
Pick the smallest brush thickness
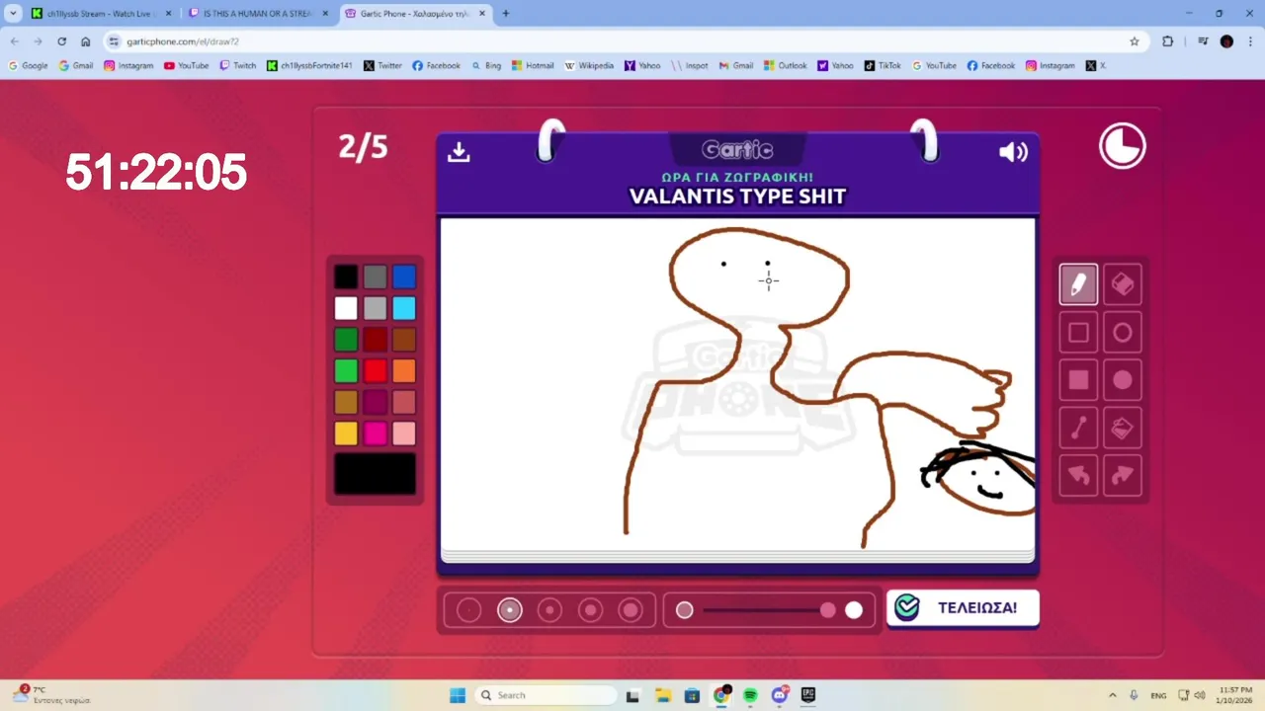(469, 610)
